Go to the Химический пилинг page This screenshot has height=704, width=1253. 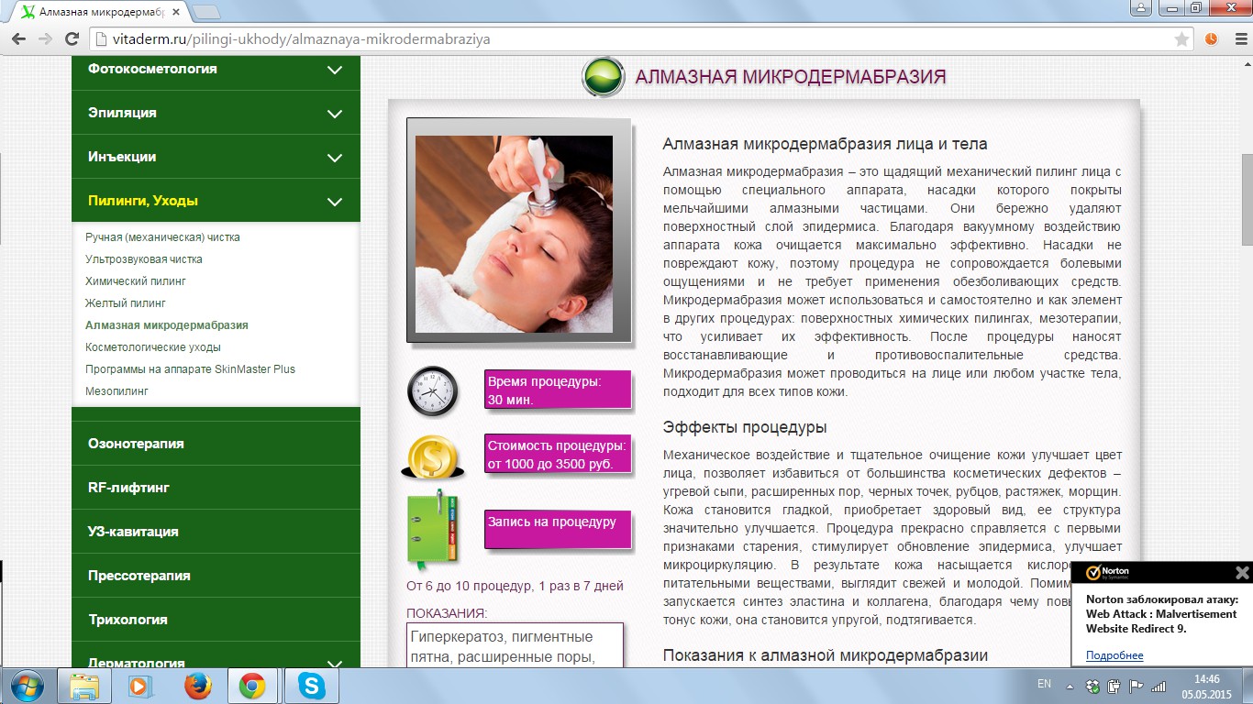tap(136, 281)
